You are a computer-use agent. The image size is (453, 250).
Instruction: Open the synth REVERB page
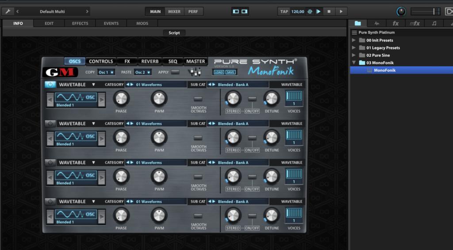(150, 61)
